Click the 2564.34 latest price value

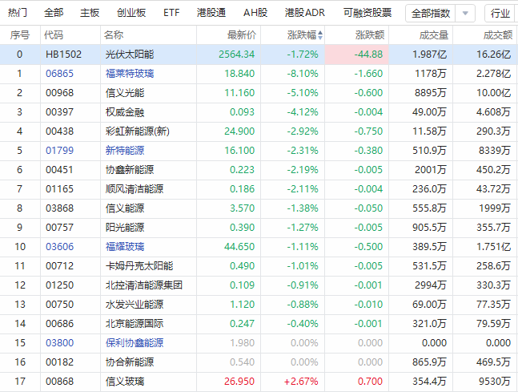point(236,55)
